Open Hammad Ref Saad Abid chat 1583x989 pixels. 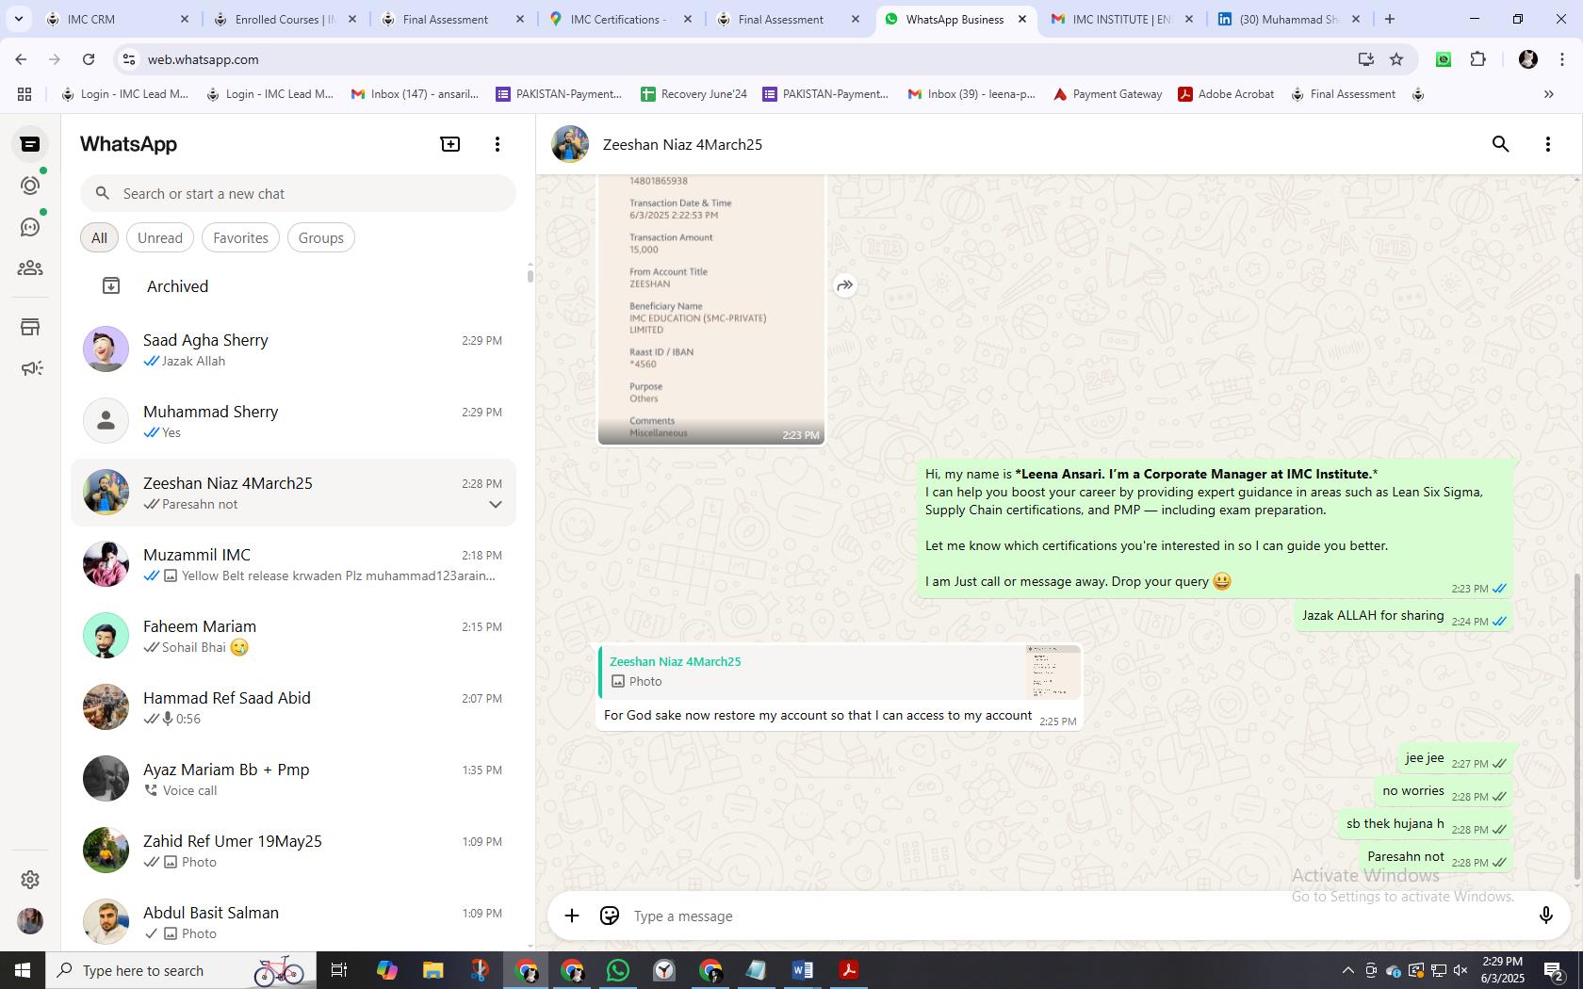pos(294,707)
